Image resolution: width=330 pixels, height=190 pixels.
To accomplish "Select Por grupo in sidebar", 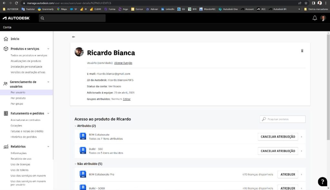I will tap(17, 104).
